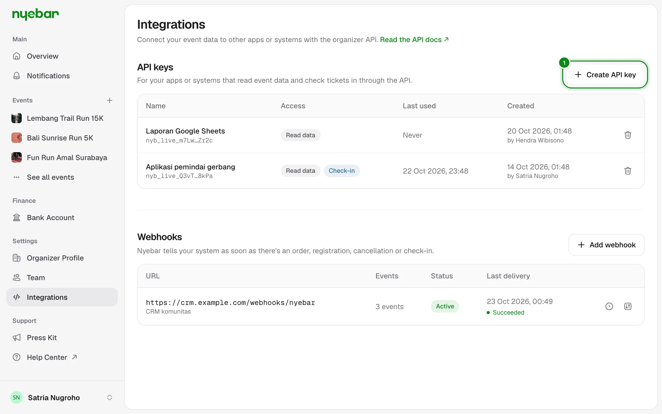The width and height of the screenshot is (662, 414).
Task: Open Read the API docs link
Action: [x=414, y=40]
